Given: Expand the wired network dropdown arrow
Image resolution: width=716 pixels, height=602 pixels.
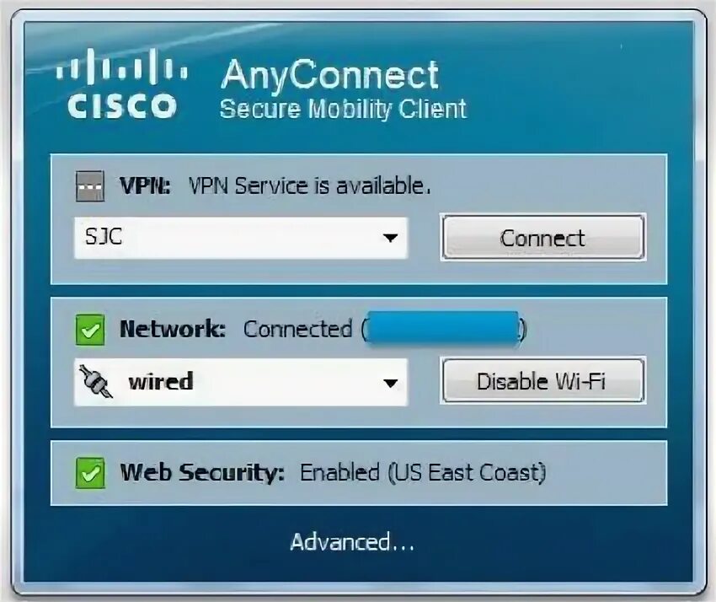Looking at the screenshot, I should 390,383.
